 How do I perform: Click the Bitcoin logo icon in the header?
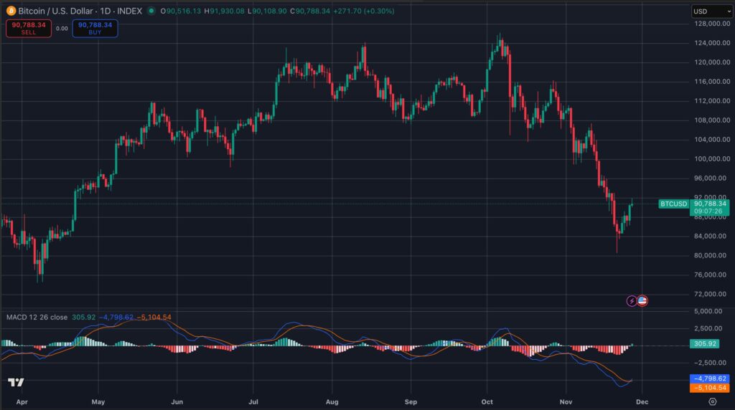point(11,11)
